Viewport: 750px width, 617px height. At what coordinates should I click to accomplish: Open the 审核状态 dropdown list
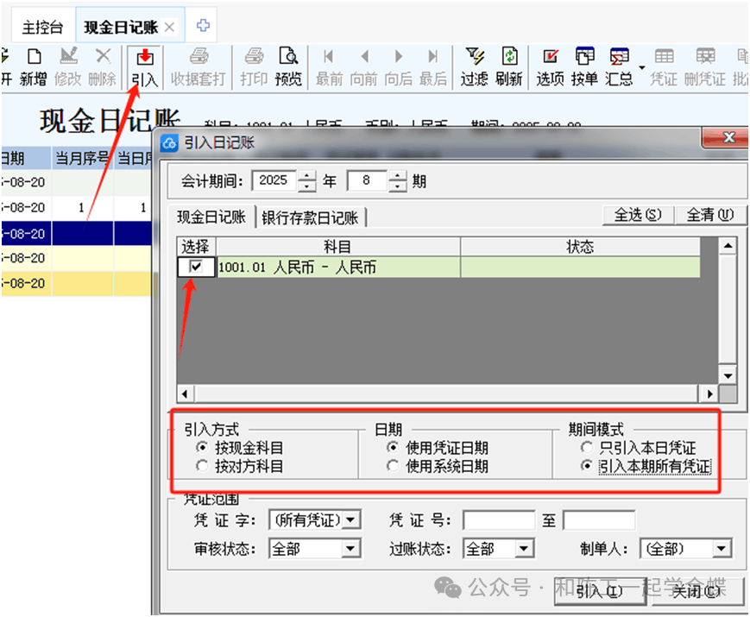pos(350,549)
